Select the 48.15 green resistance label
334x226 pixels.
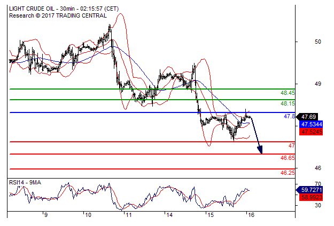click(288, 103)
